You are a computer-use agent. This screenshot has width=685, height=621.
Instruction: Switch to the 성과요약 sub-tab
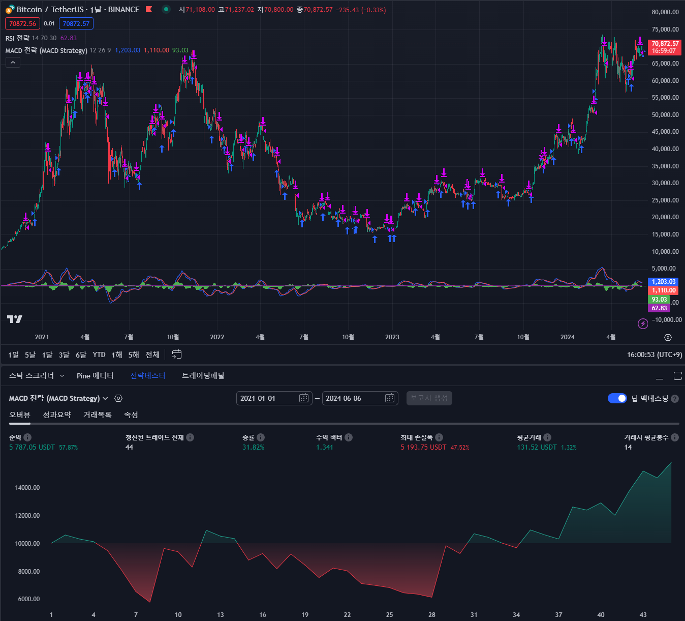pos(57,415)
